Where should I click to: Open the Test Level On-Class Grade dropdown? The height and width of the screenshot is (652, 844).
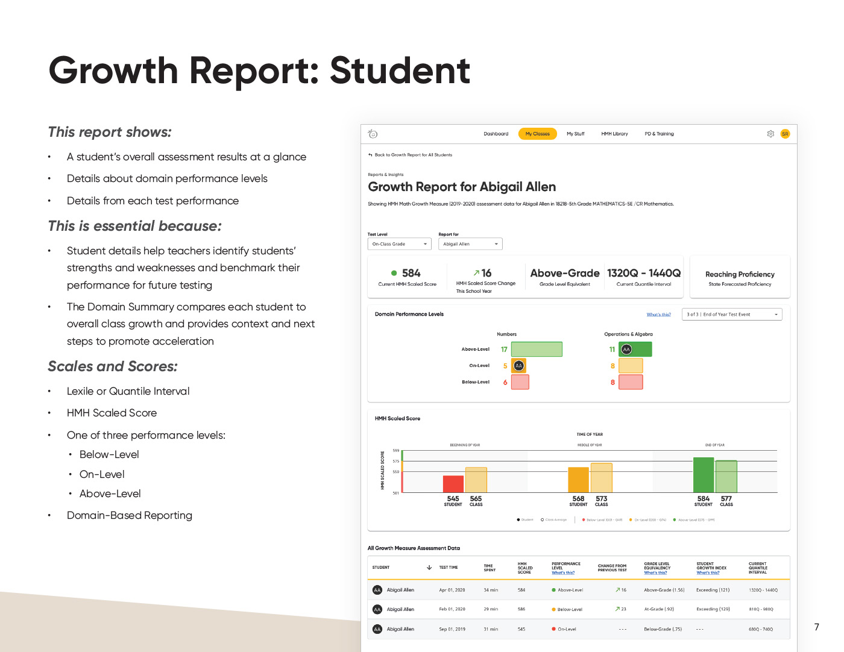pyautogui.click(x=400, y=244)
